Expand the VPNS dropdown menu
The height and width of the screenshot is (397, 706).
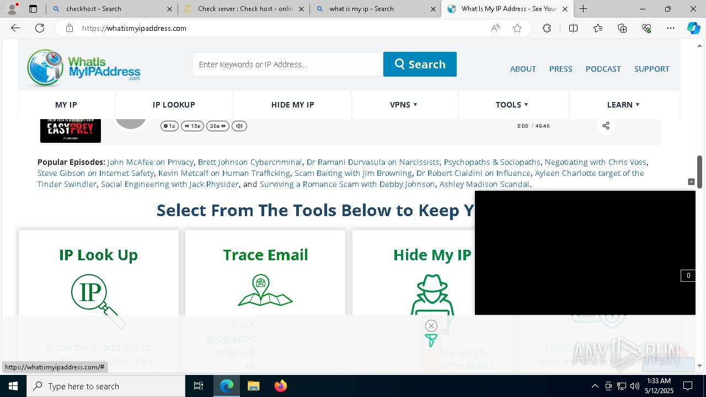pos(404,105)
